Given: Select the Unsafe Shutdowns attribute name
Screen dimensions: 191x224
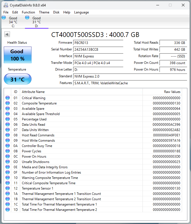Looking at the screenshot, I should [36, 162].
